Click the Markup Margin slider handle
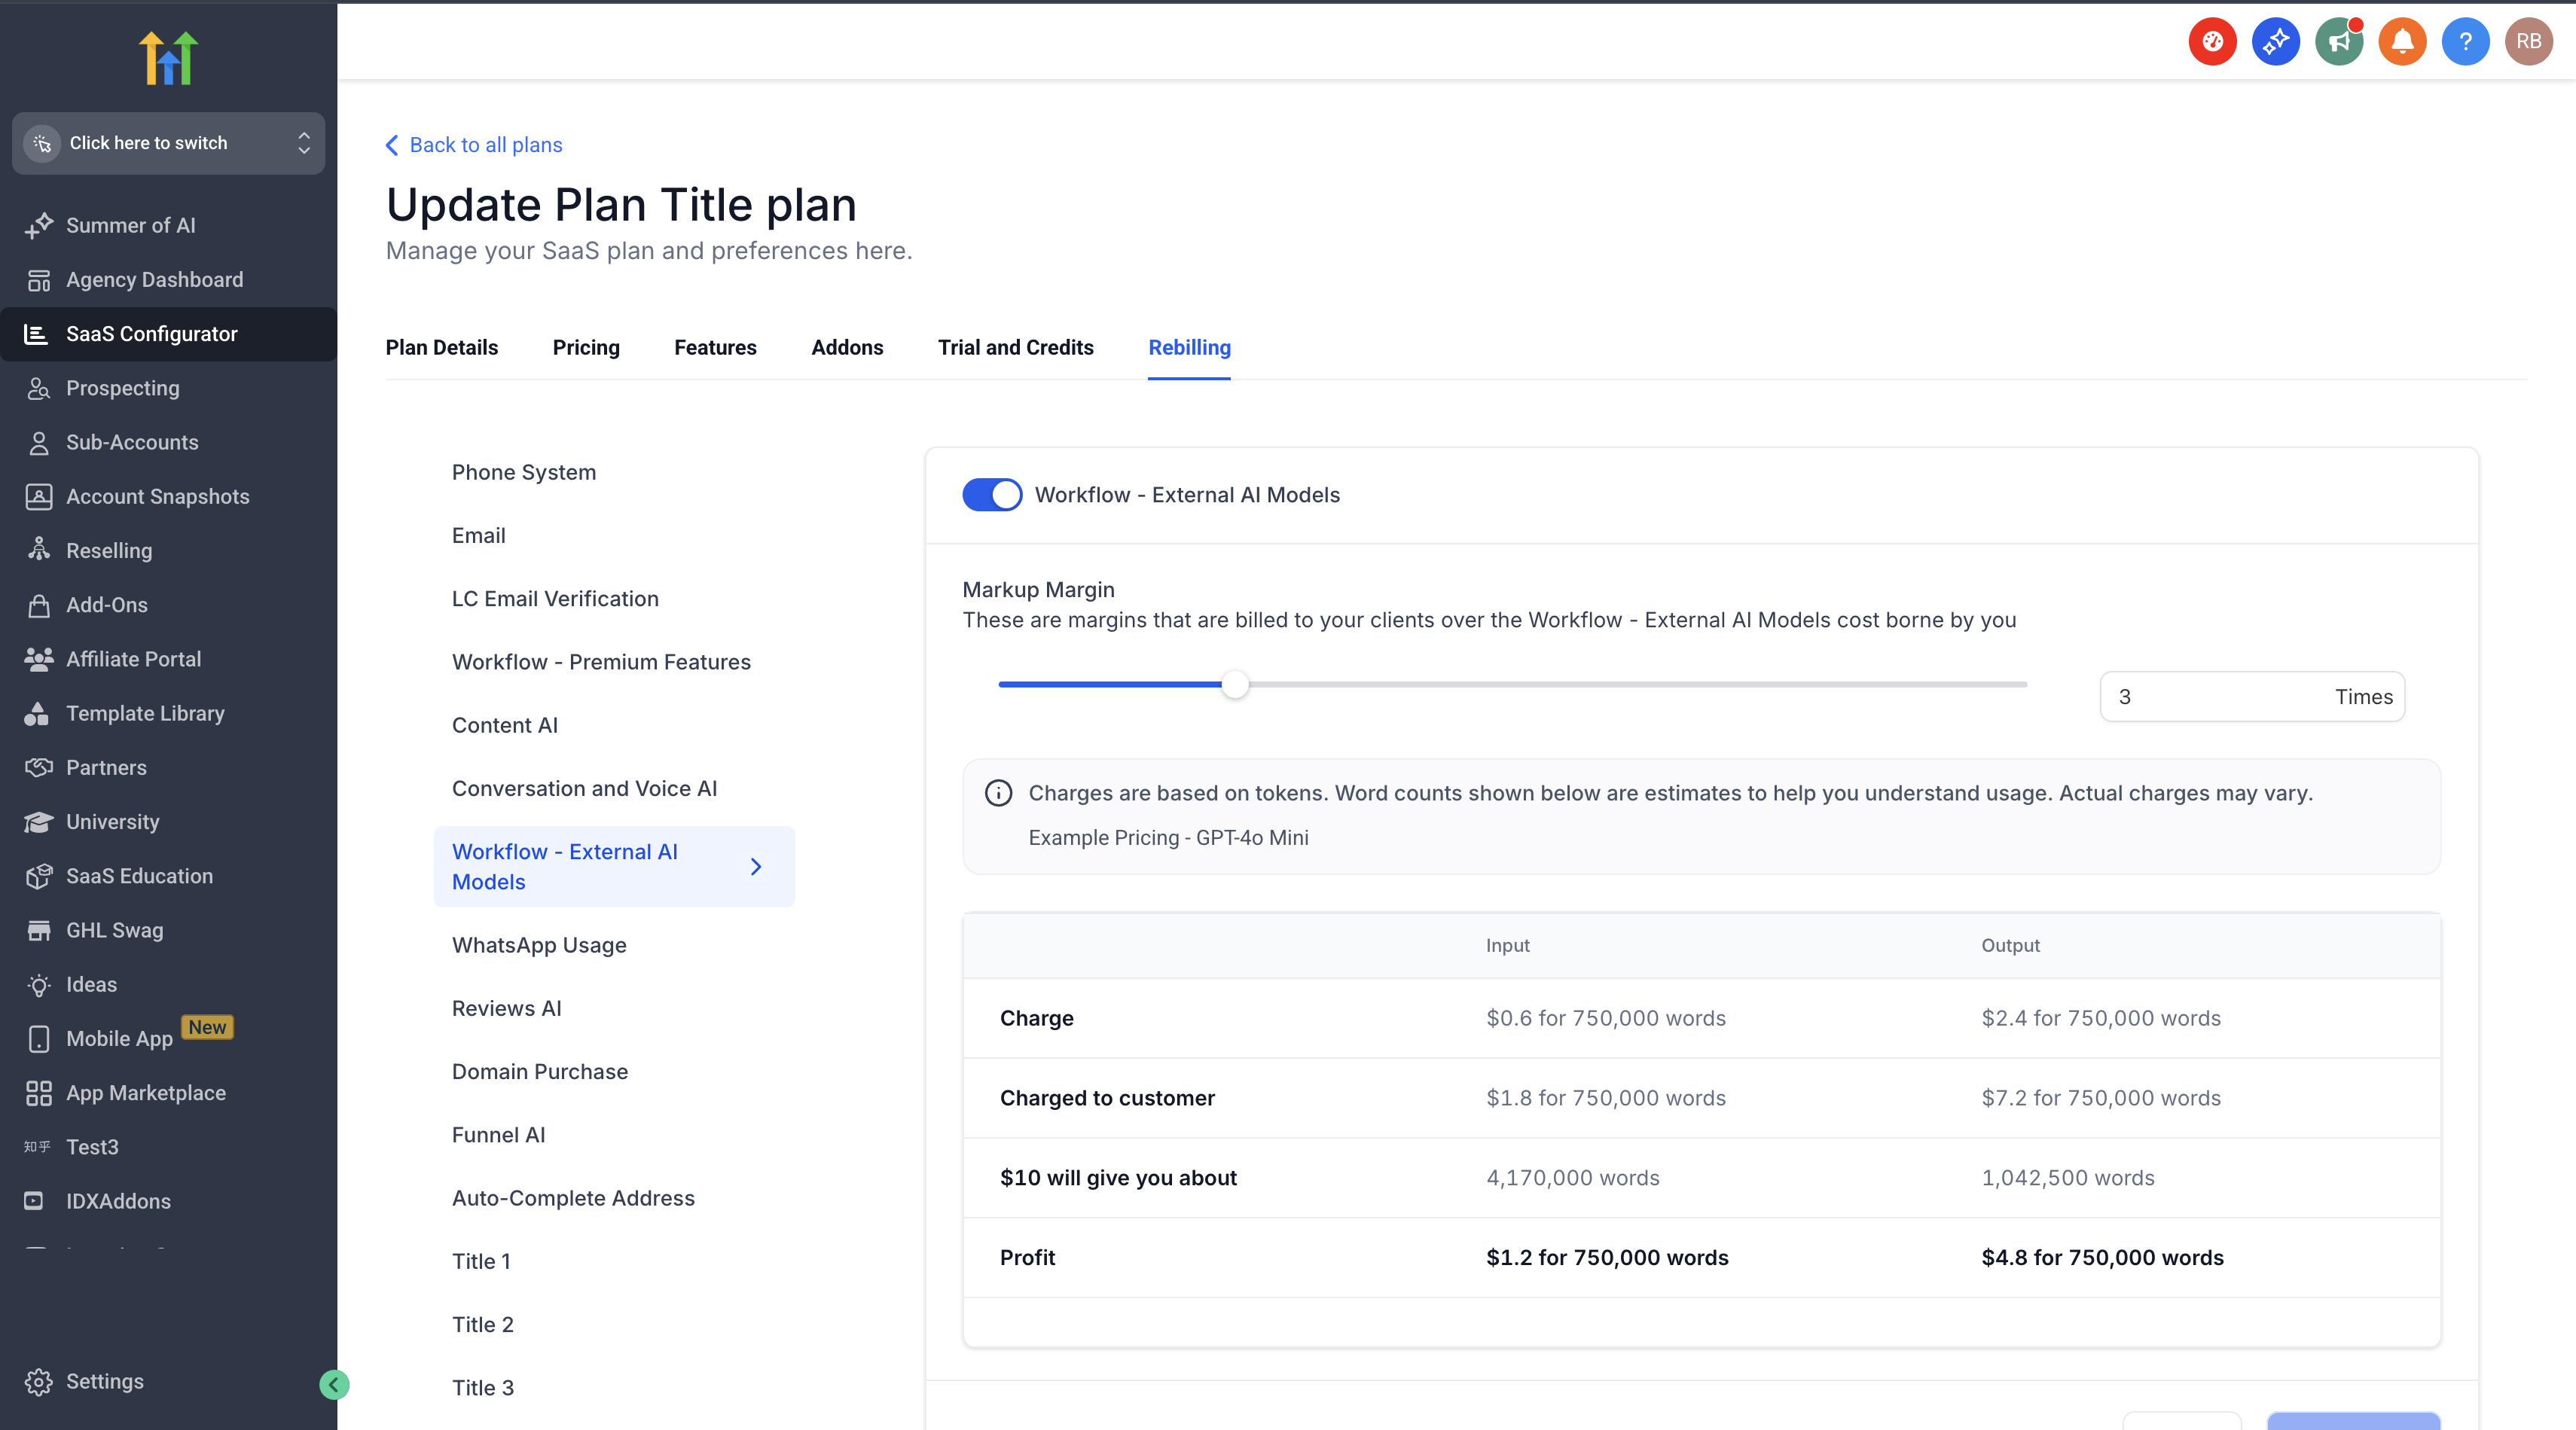This screenshot has width=2576, height=1430. (1235, 684)
